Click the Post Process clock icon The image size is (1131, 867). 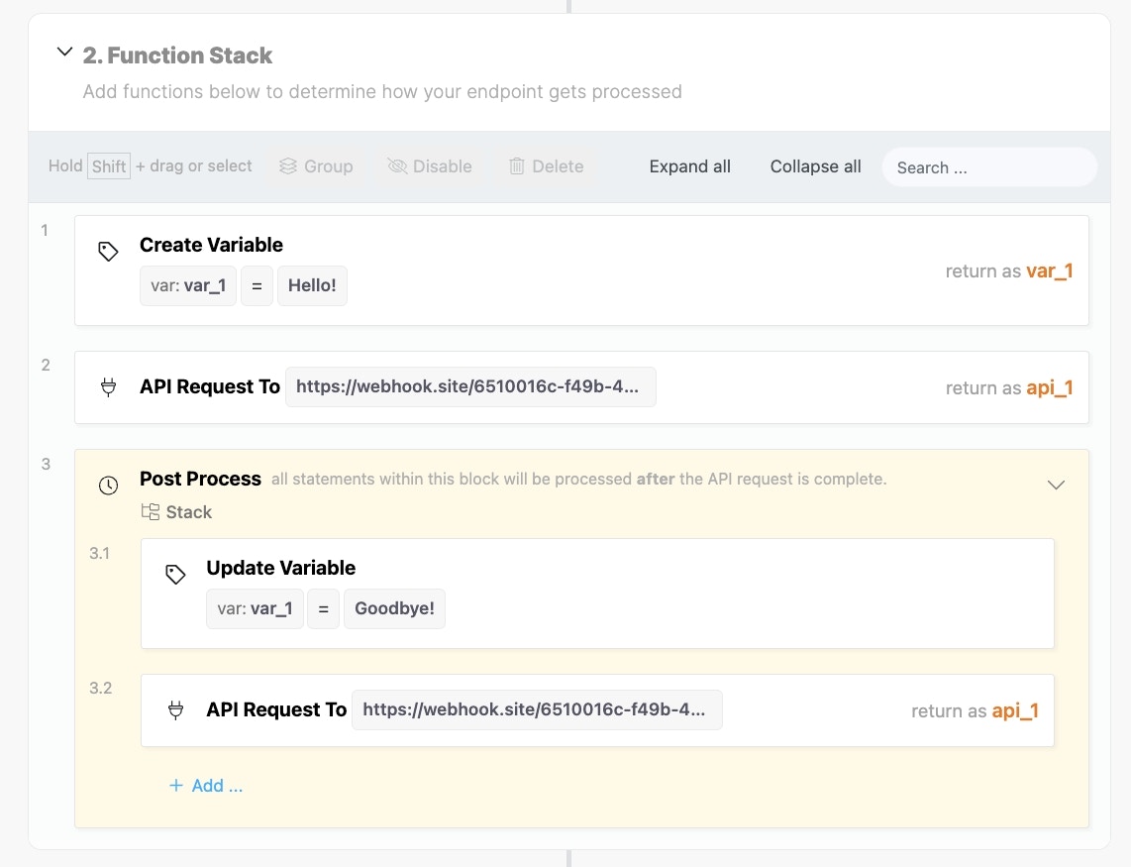[109, 486]
